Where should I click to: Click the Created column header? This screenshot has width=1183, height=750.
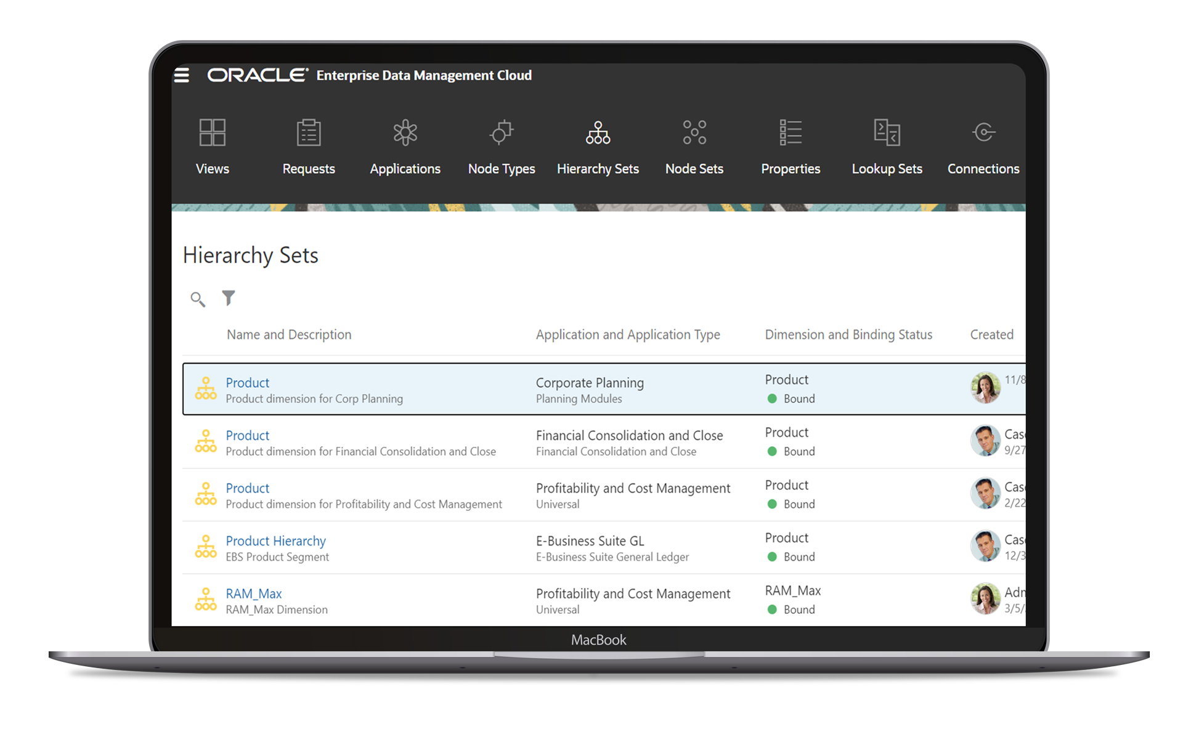coord(991,335)
